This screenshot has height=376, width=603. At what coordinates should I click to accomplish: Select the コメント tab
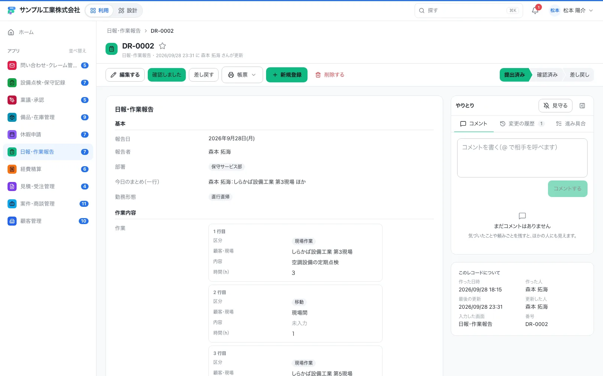coord(474,124)
